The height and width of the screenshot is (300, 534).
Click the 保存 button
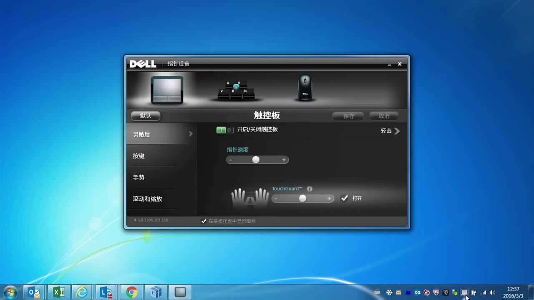tap(348, 116)
